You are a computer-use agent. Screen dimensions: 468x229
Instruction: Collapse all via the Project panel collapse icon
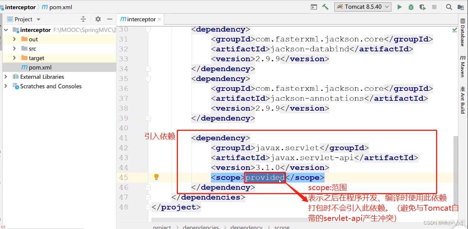tap(83, 19)
